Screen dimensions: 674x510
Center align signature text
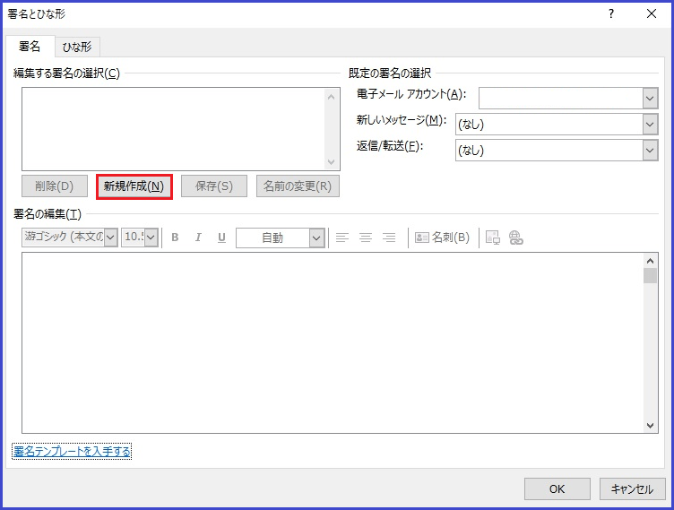tap(366, 238)
